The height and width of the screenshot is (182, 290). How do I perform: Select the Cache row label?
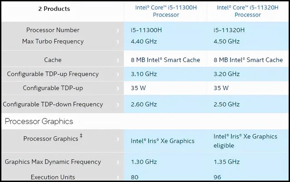53,60
